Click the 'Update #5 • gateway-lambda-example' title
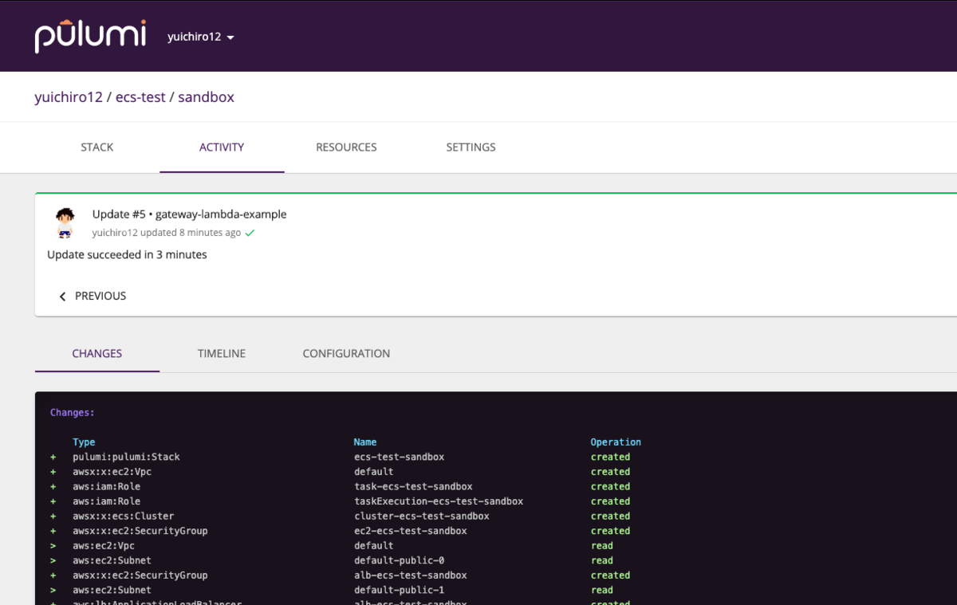957x605 pixels. (189, 214)
